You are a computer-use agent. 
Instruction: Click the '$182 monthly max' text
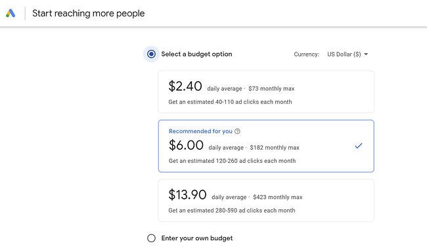275,148
